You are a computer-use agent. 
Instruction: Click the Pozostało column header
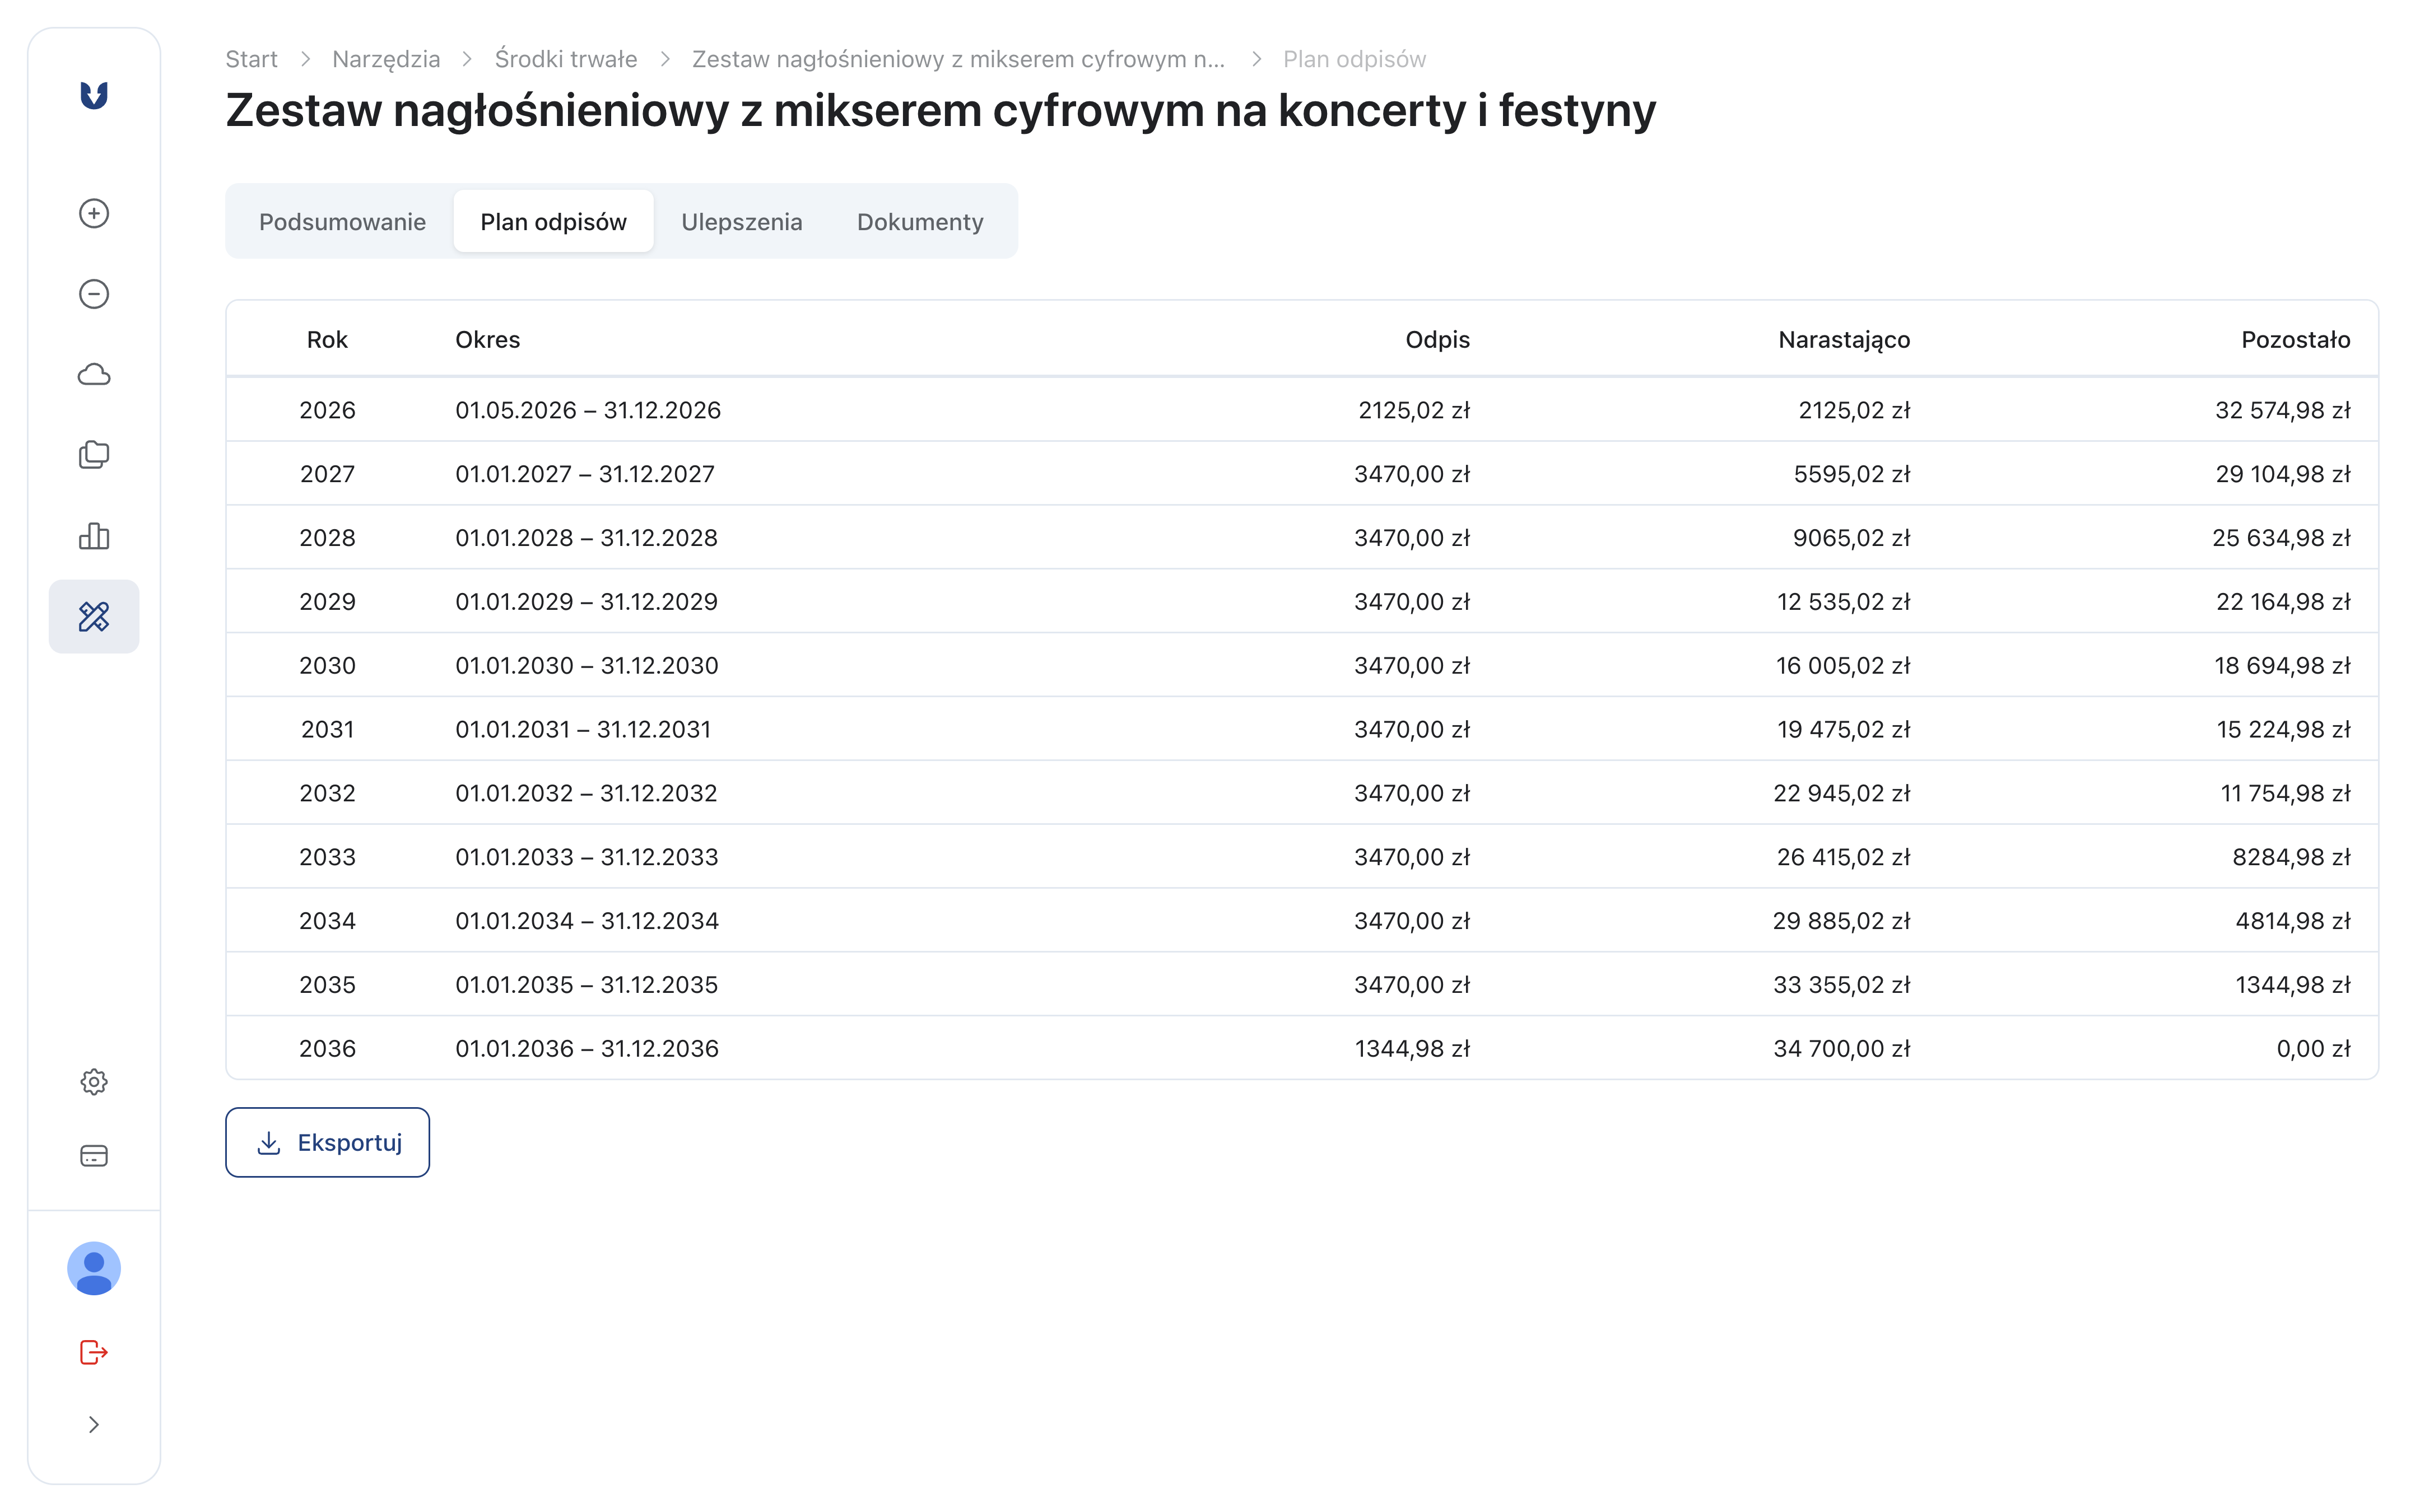[2295, 340]
